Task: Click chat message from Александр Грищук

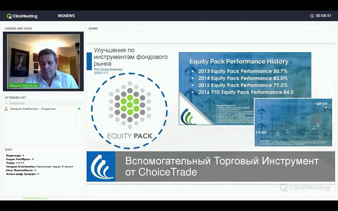Action: (23, 174)
